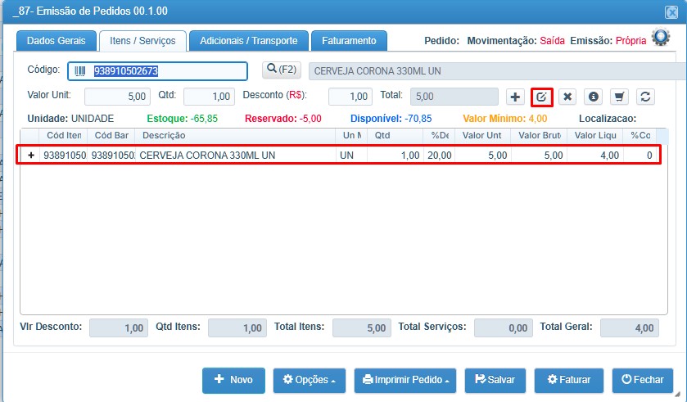Image resolution: width=687 pixels, height=402 pixels.
Task: Click the refresh arrows icon
Action: (645, 97)
